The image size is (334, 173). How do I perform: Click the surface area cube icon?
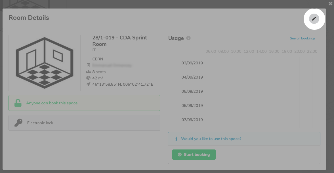[89, 78]
